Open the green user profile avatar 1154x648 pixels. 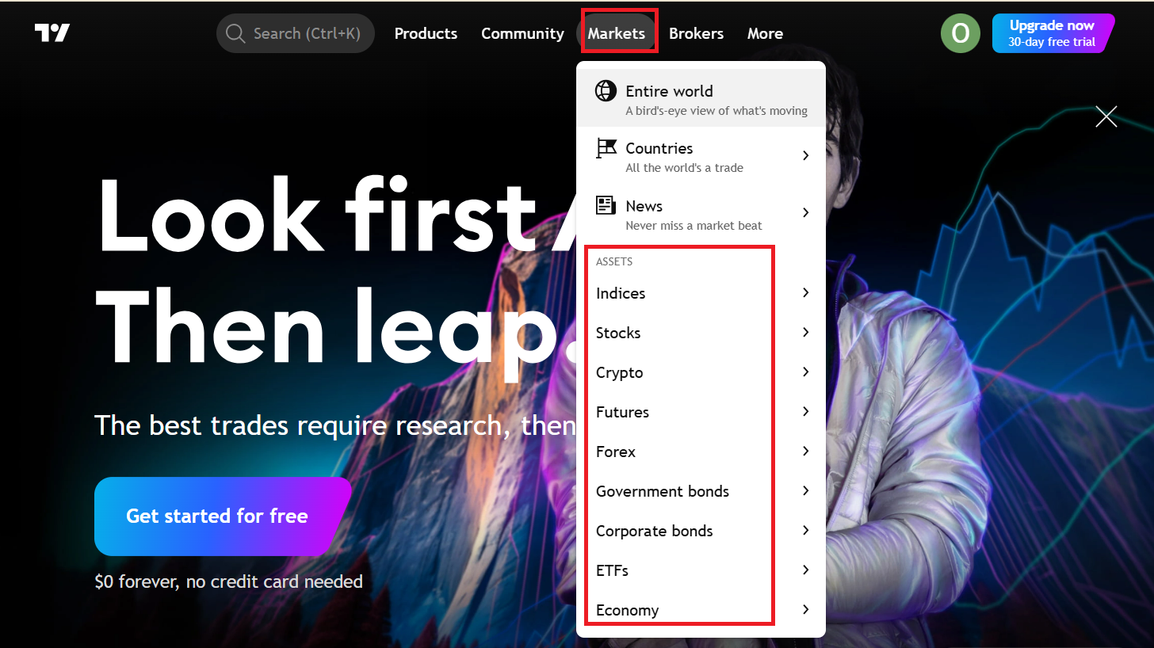960,33
